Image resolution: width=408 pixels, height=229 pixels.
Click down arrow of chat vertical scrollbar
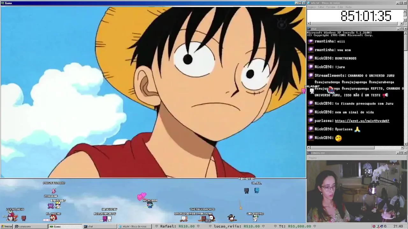(x=405, y=144)
